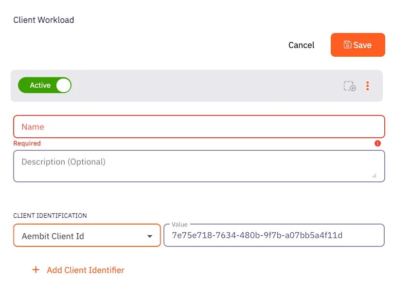
Task: Click the Name input field
Action: click(195, 127)
